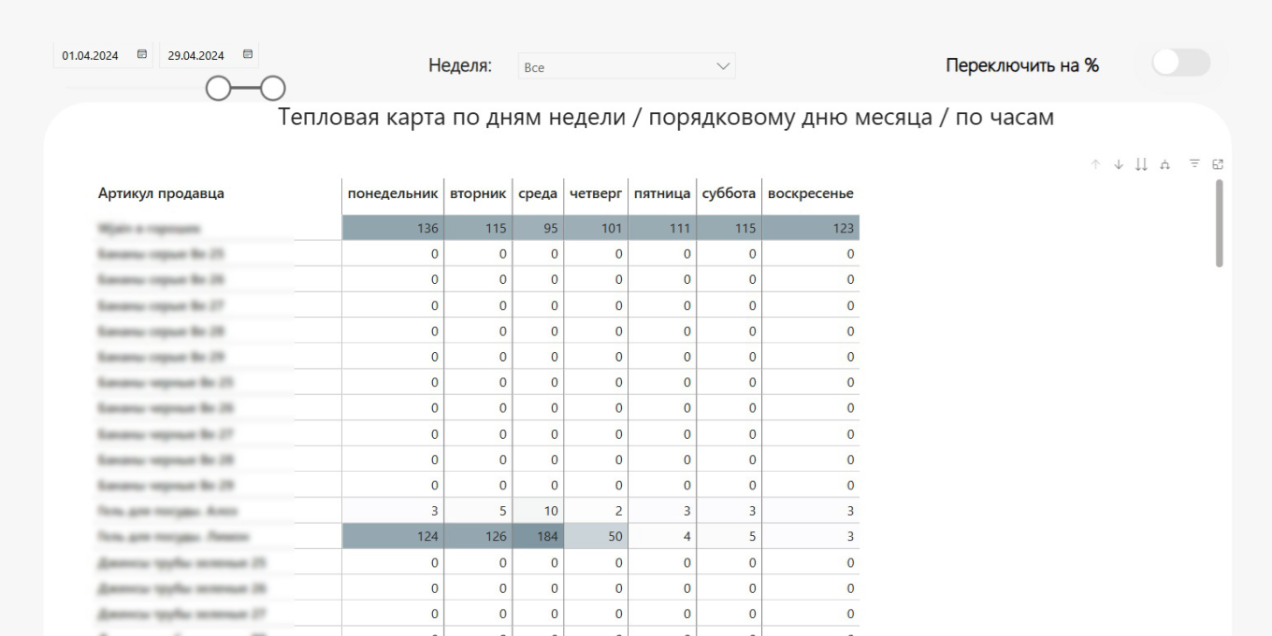
Task: Click the drill up arrow icon
Action: (x=1095, y=163)
